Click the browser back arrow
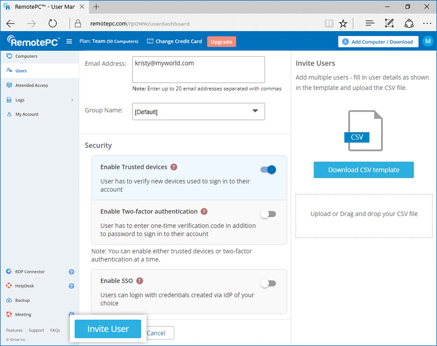The width and height of the screenshot is (437, 346). [x=10, y=23]
